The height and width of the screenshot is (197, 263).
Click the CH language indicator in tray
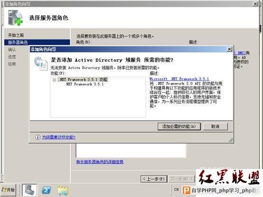(176, 189)
